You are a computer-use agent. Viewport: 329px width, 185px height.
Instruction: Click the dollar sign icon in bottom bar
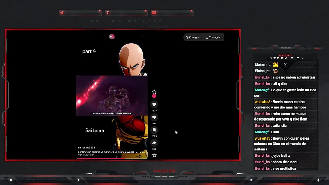[x=251, y=180]
